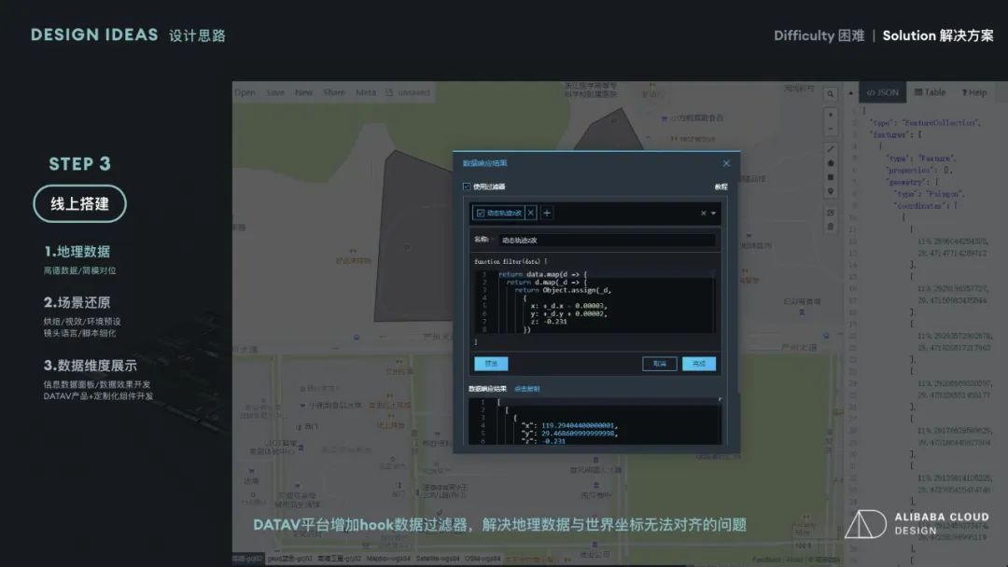The width and height of the screenshot is (1008, 567).
Task: Add a new filter with plus
Action: point(547,213)
